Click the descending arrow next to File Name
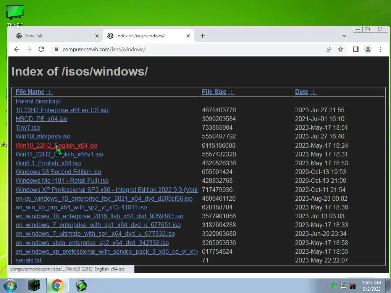This screenshot has height=293, width=391. coord(49,92)
